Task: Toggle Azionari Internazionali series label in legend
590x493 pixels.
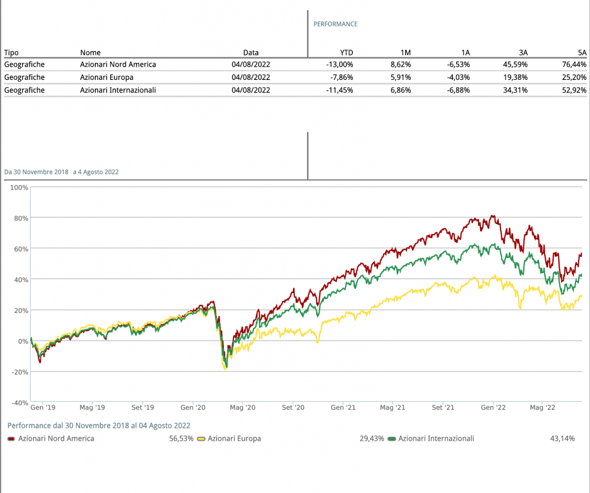Action: pyautogui.click(x=436, y=439)
